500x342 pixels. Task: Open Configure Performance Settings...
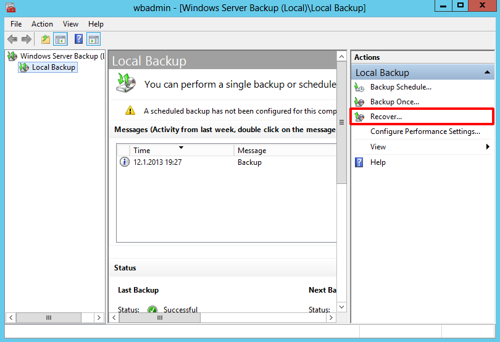pyautogui.click(x=425, y=131)
